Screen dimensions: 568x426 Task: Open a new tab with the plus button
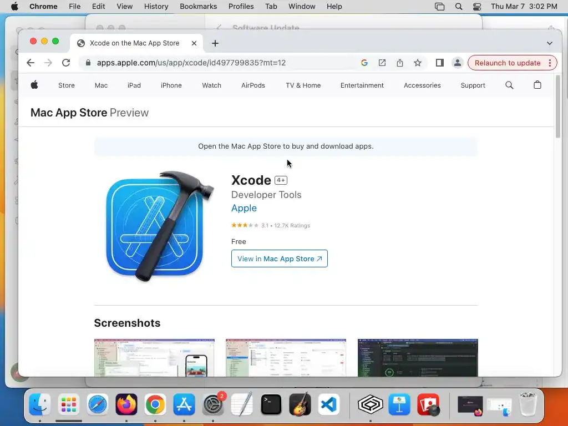(x=215, y=43)
